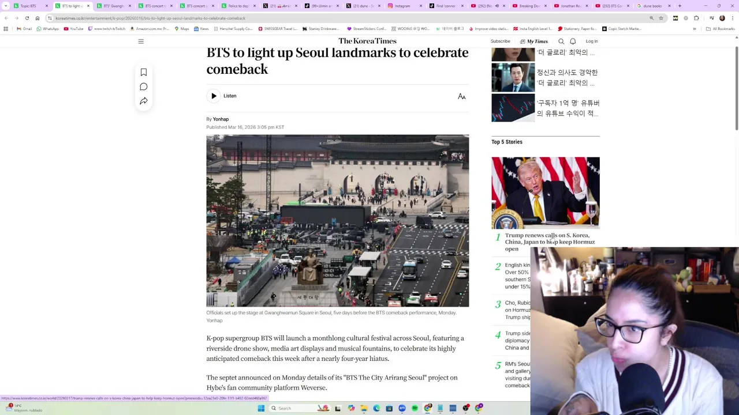Viewport: 739px width, 415px height.
Task: Play the article audio Listen button
Action: (214, 96)
